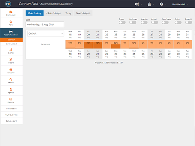The image size is (195, 146).
Task: Open the Wizard wand icon
Action: [11, 60]
